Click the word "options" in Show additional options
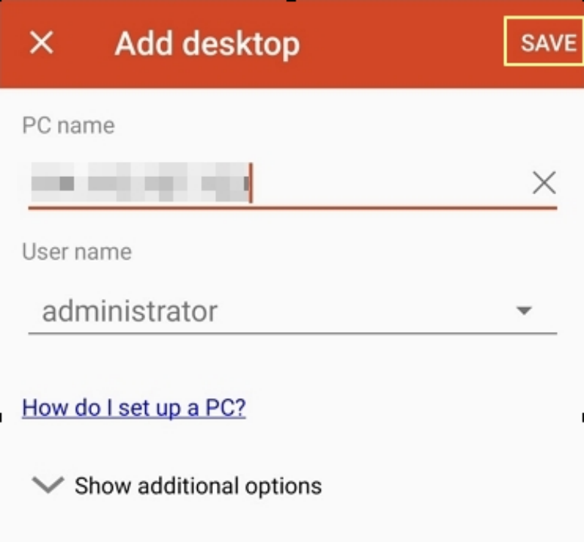Image resolution: width=584 pixels, height=542 pixels. click(284, 486)
